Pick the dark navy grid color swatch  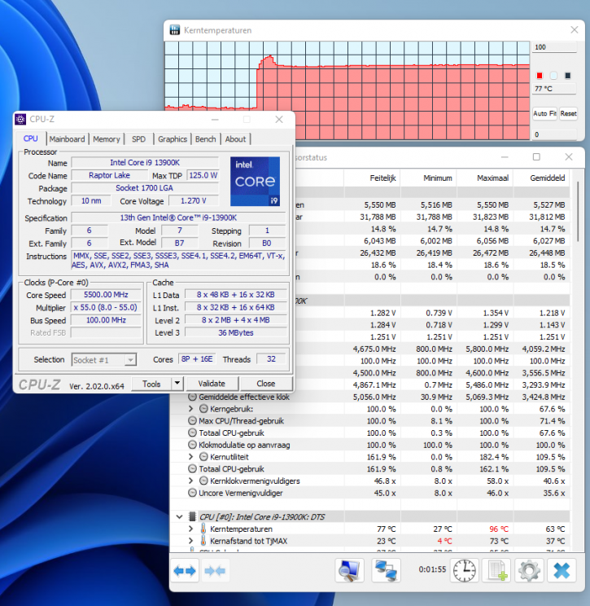(567, 76)
